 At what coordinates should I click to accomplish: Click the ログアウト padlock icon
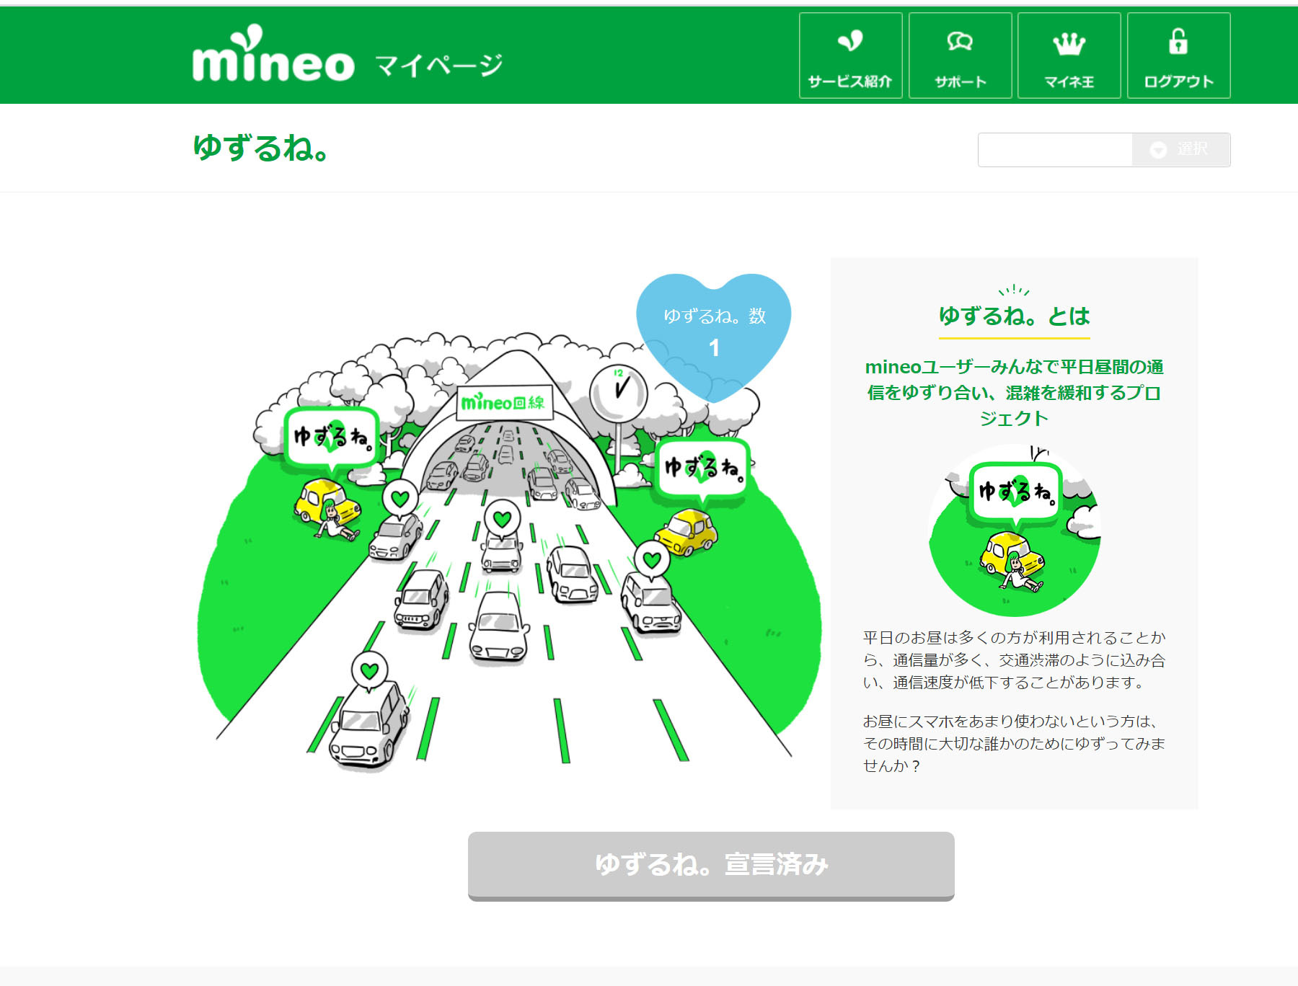[1178, 42]
